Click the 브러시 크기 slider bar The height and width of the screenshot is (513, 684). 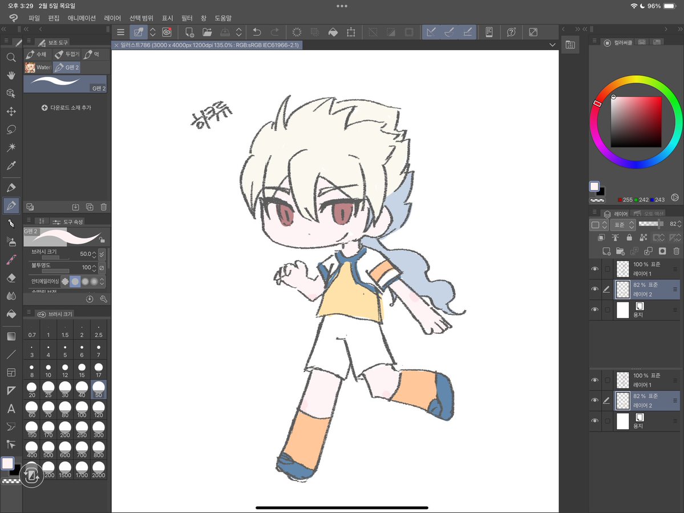click(55, 258)
